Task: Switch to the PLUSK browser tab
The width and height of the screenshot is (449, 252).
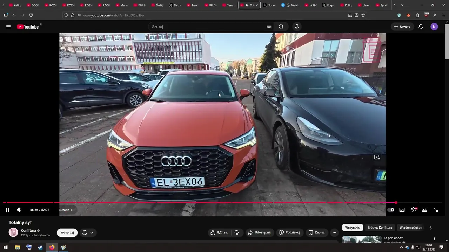Action: [211, 5]
